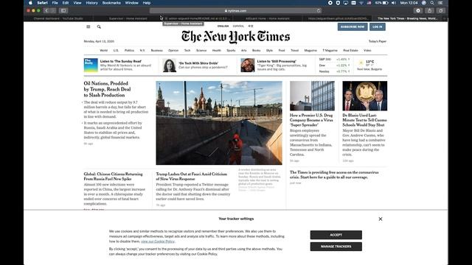Screen dimensions: 472x265
Task: Click the screen recording icon in the menu bar
Action: [x=330, y=3]
